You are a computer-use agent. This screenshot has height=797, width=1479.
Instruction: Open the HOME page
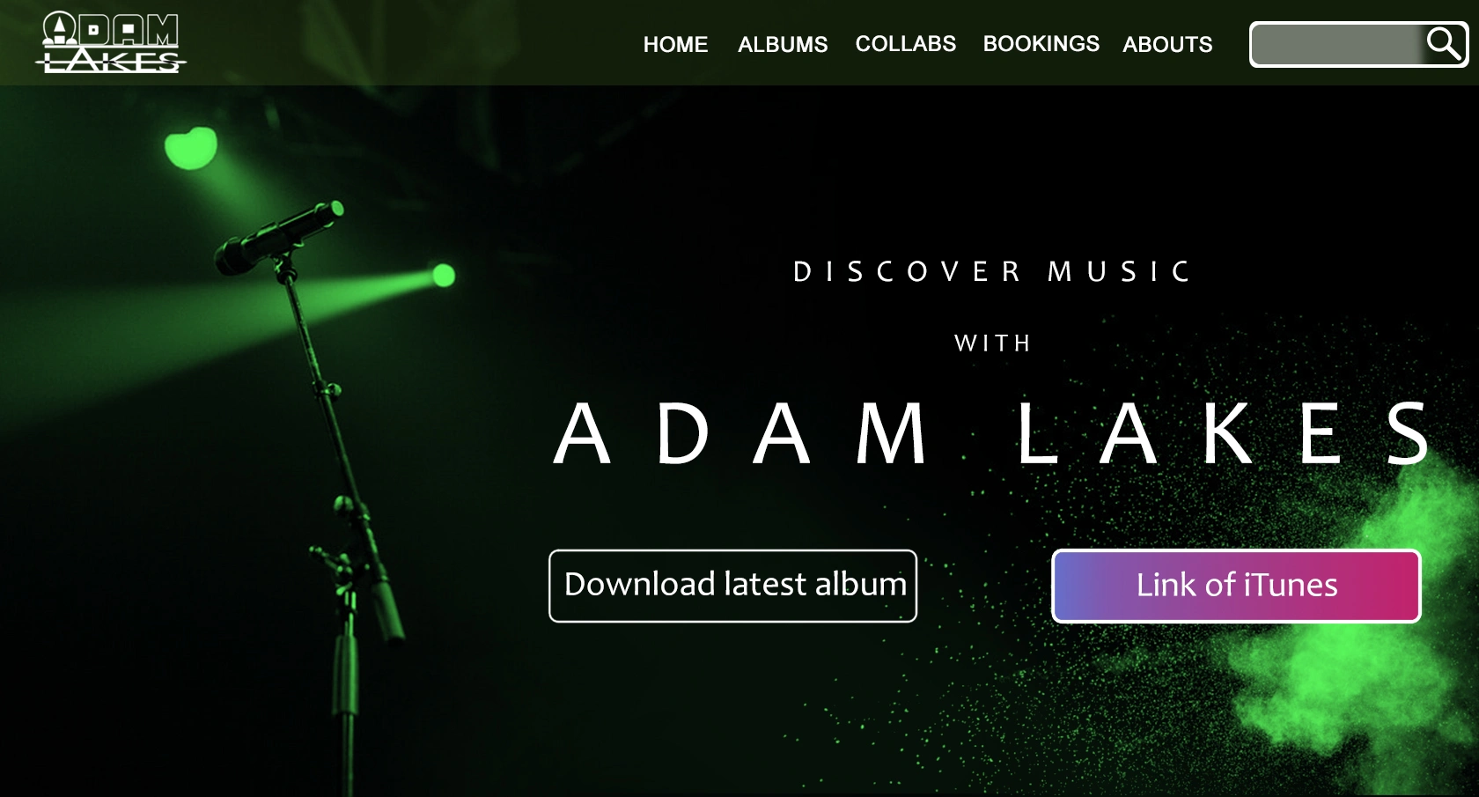(x=675, y=44)
